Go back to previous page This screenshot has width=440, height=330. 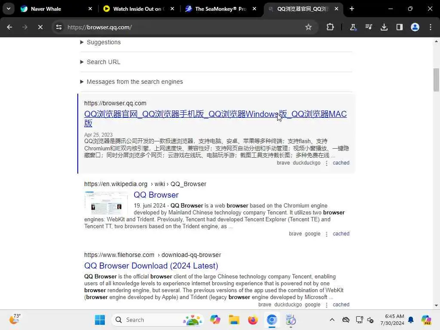pos(9,27)
